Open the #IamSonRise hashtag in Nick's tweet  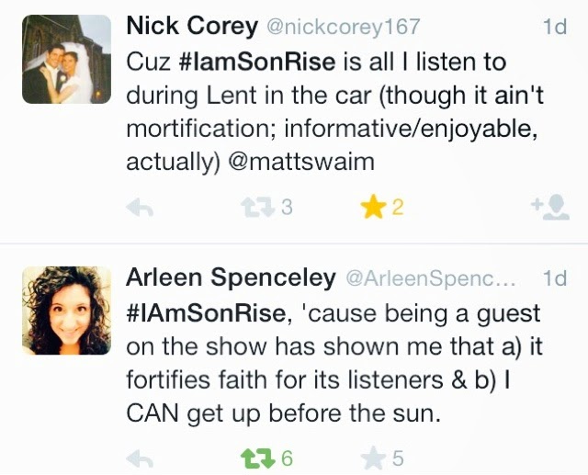point(257,62)
